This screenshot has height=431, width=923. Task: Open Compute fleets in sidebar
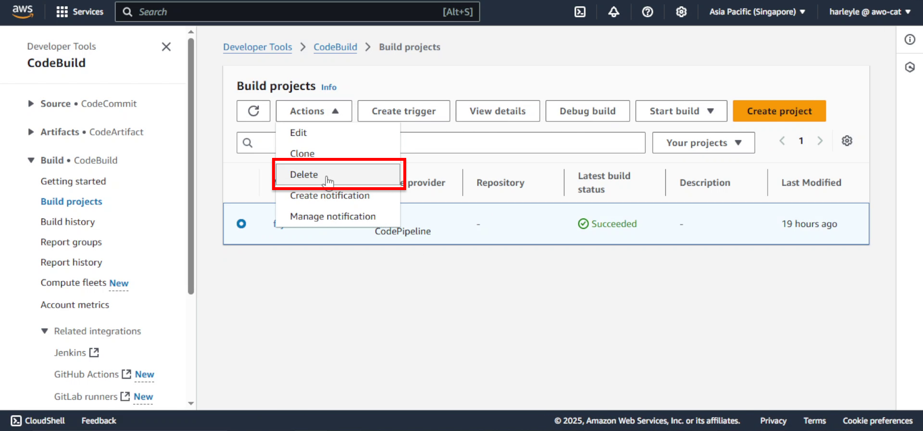74,283
